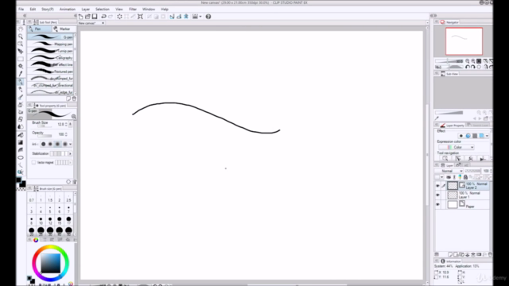Select the Zoom magnifier tool
509x286 pixels.
pos(21,37)
